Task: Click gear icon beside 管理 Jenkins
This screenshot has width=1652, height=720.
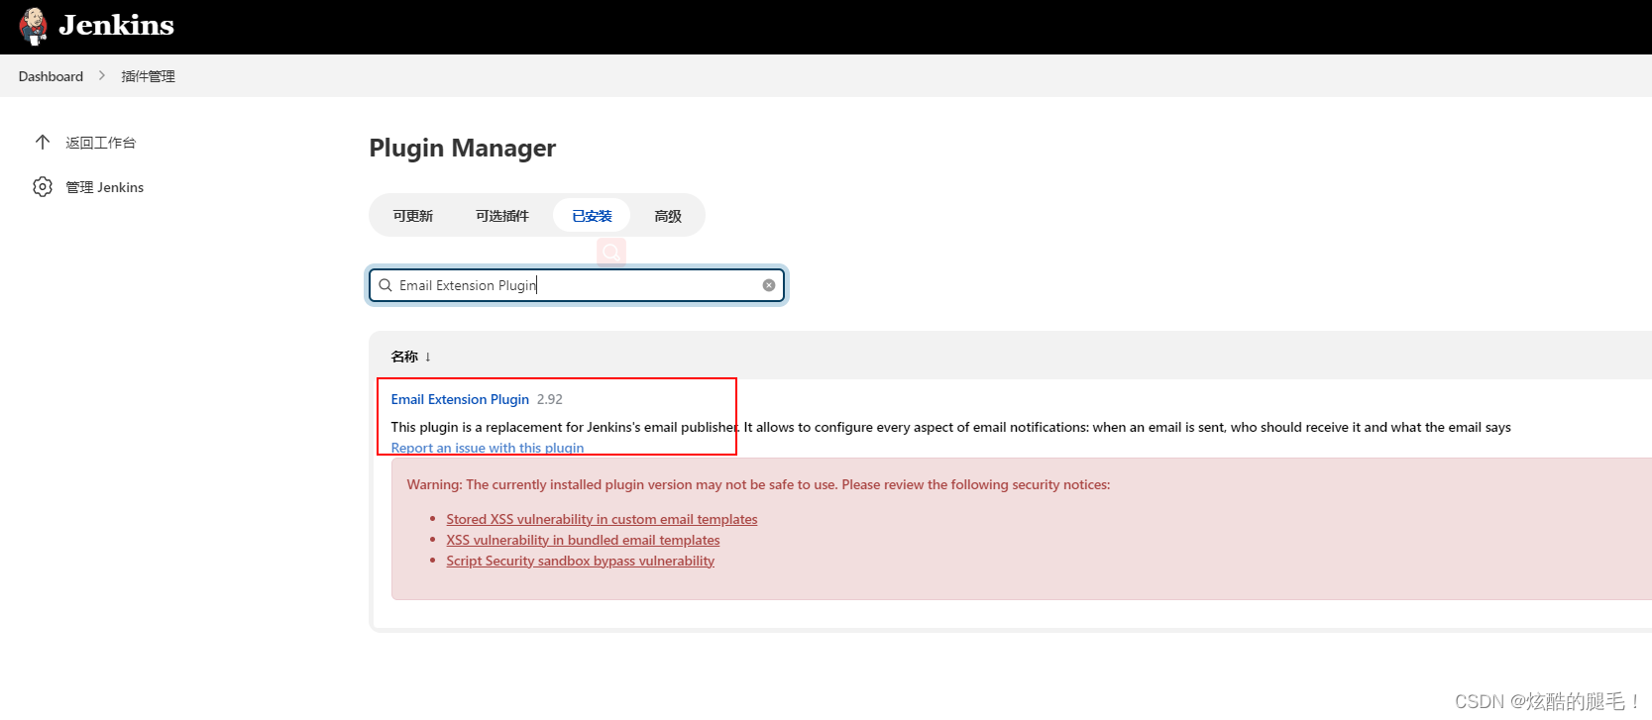Action: (43, 186)
